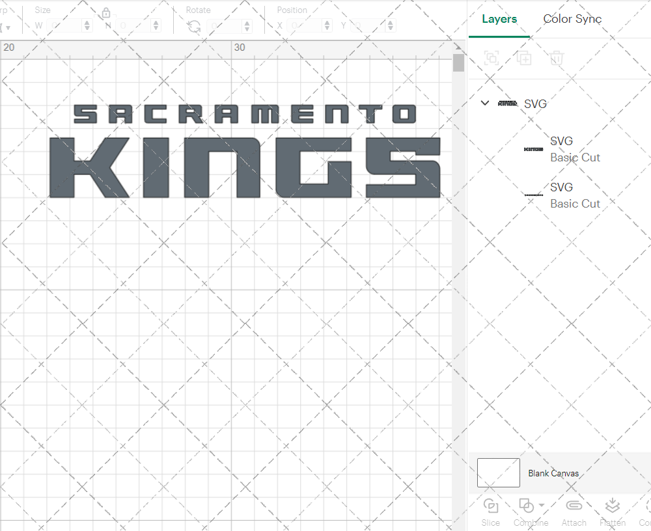Screen dimensions: 651x531
Task: Click the Rotate stepper arrows
Action: click(247, 26)
